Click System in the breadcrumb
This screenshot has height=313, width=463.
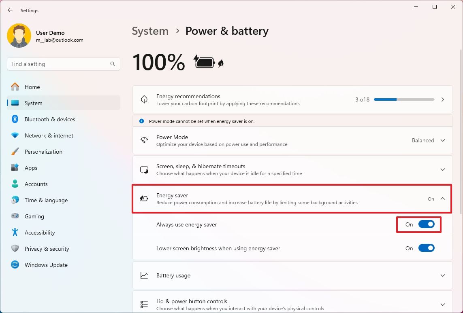(150, 31)
